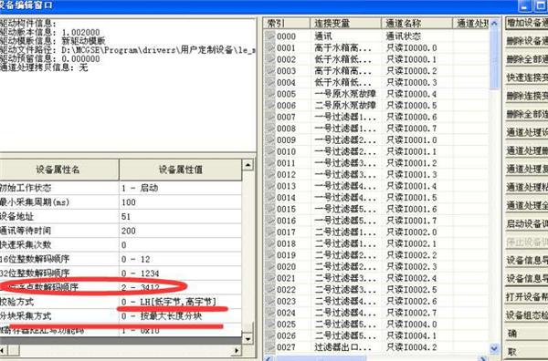
Task: Click channel list scrollbar up arrow
Action: [494, 24]
